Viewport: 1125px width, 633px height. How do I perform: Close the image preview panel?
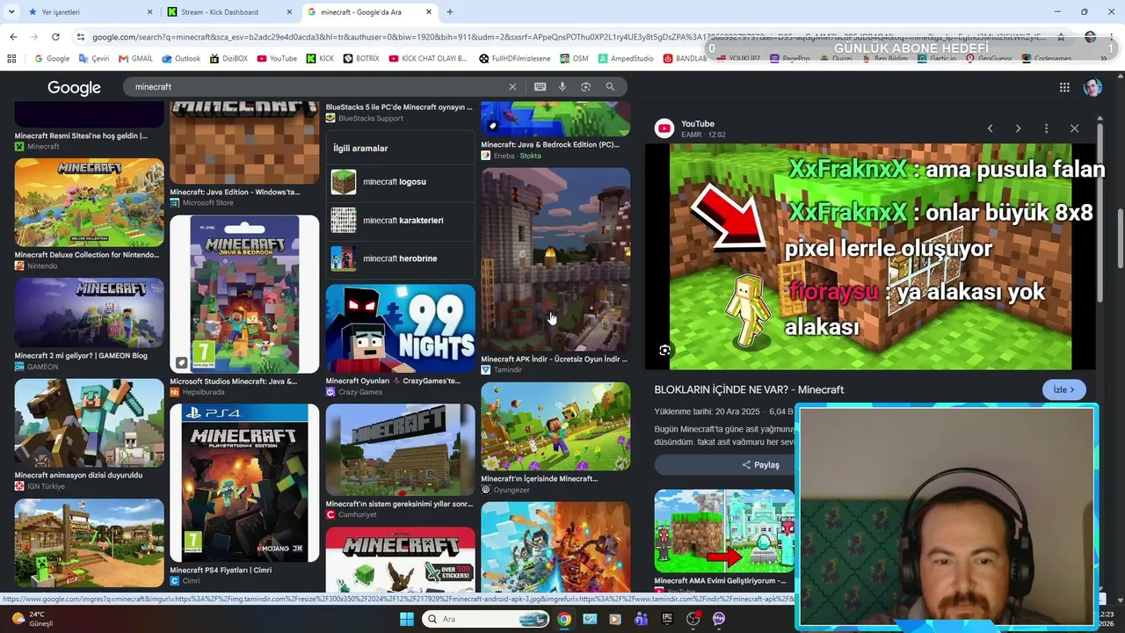(x=1074, y=128)
